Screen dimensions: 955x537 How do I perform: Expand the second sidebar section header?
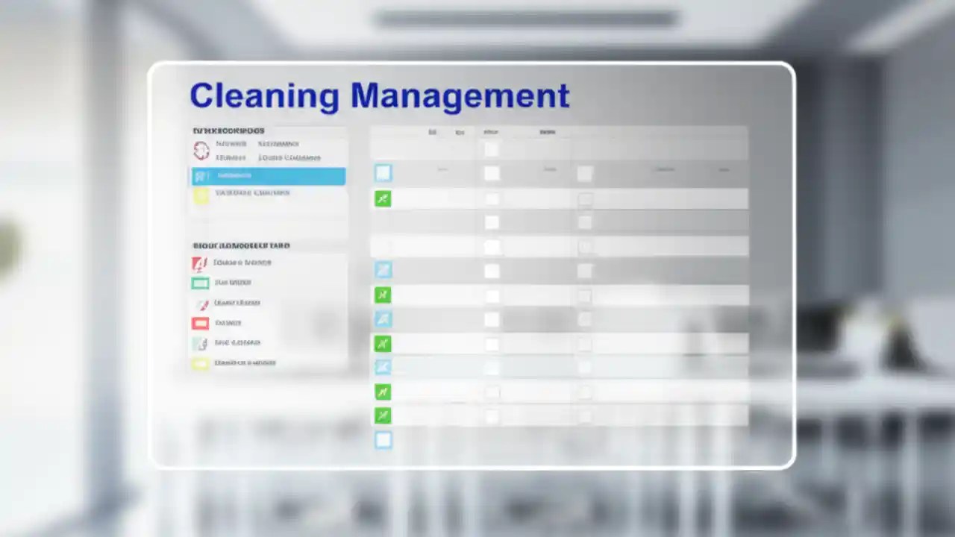point(239,245)
